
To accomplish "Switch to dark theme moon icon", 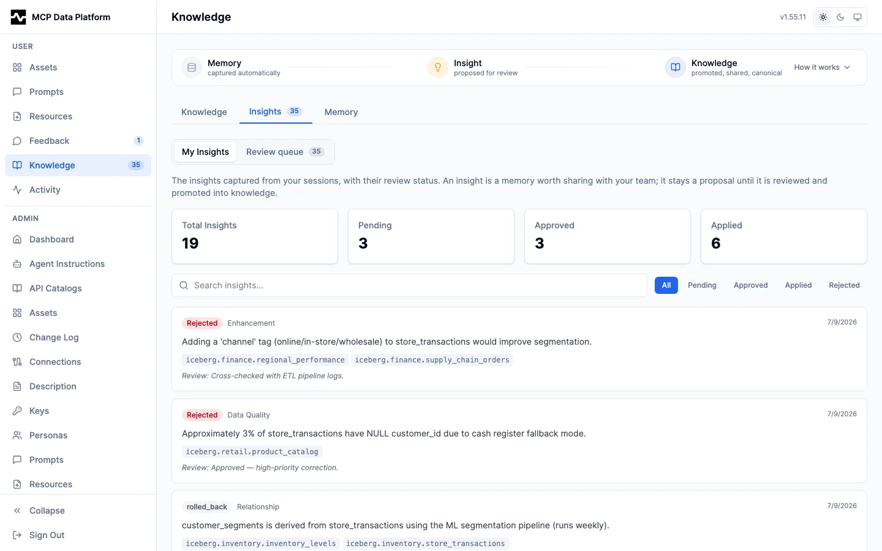I will coord(840,17).
